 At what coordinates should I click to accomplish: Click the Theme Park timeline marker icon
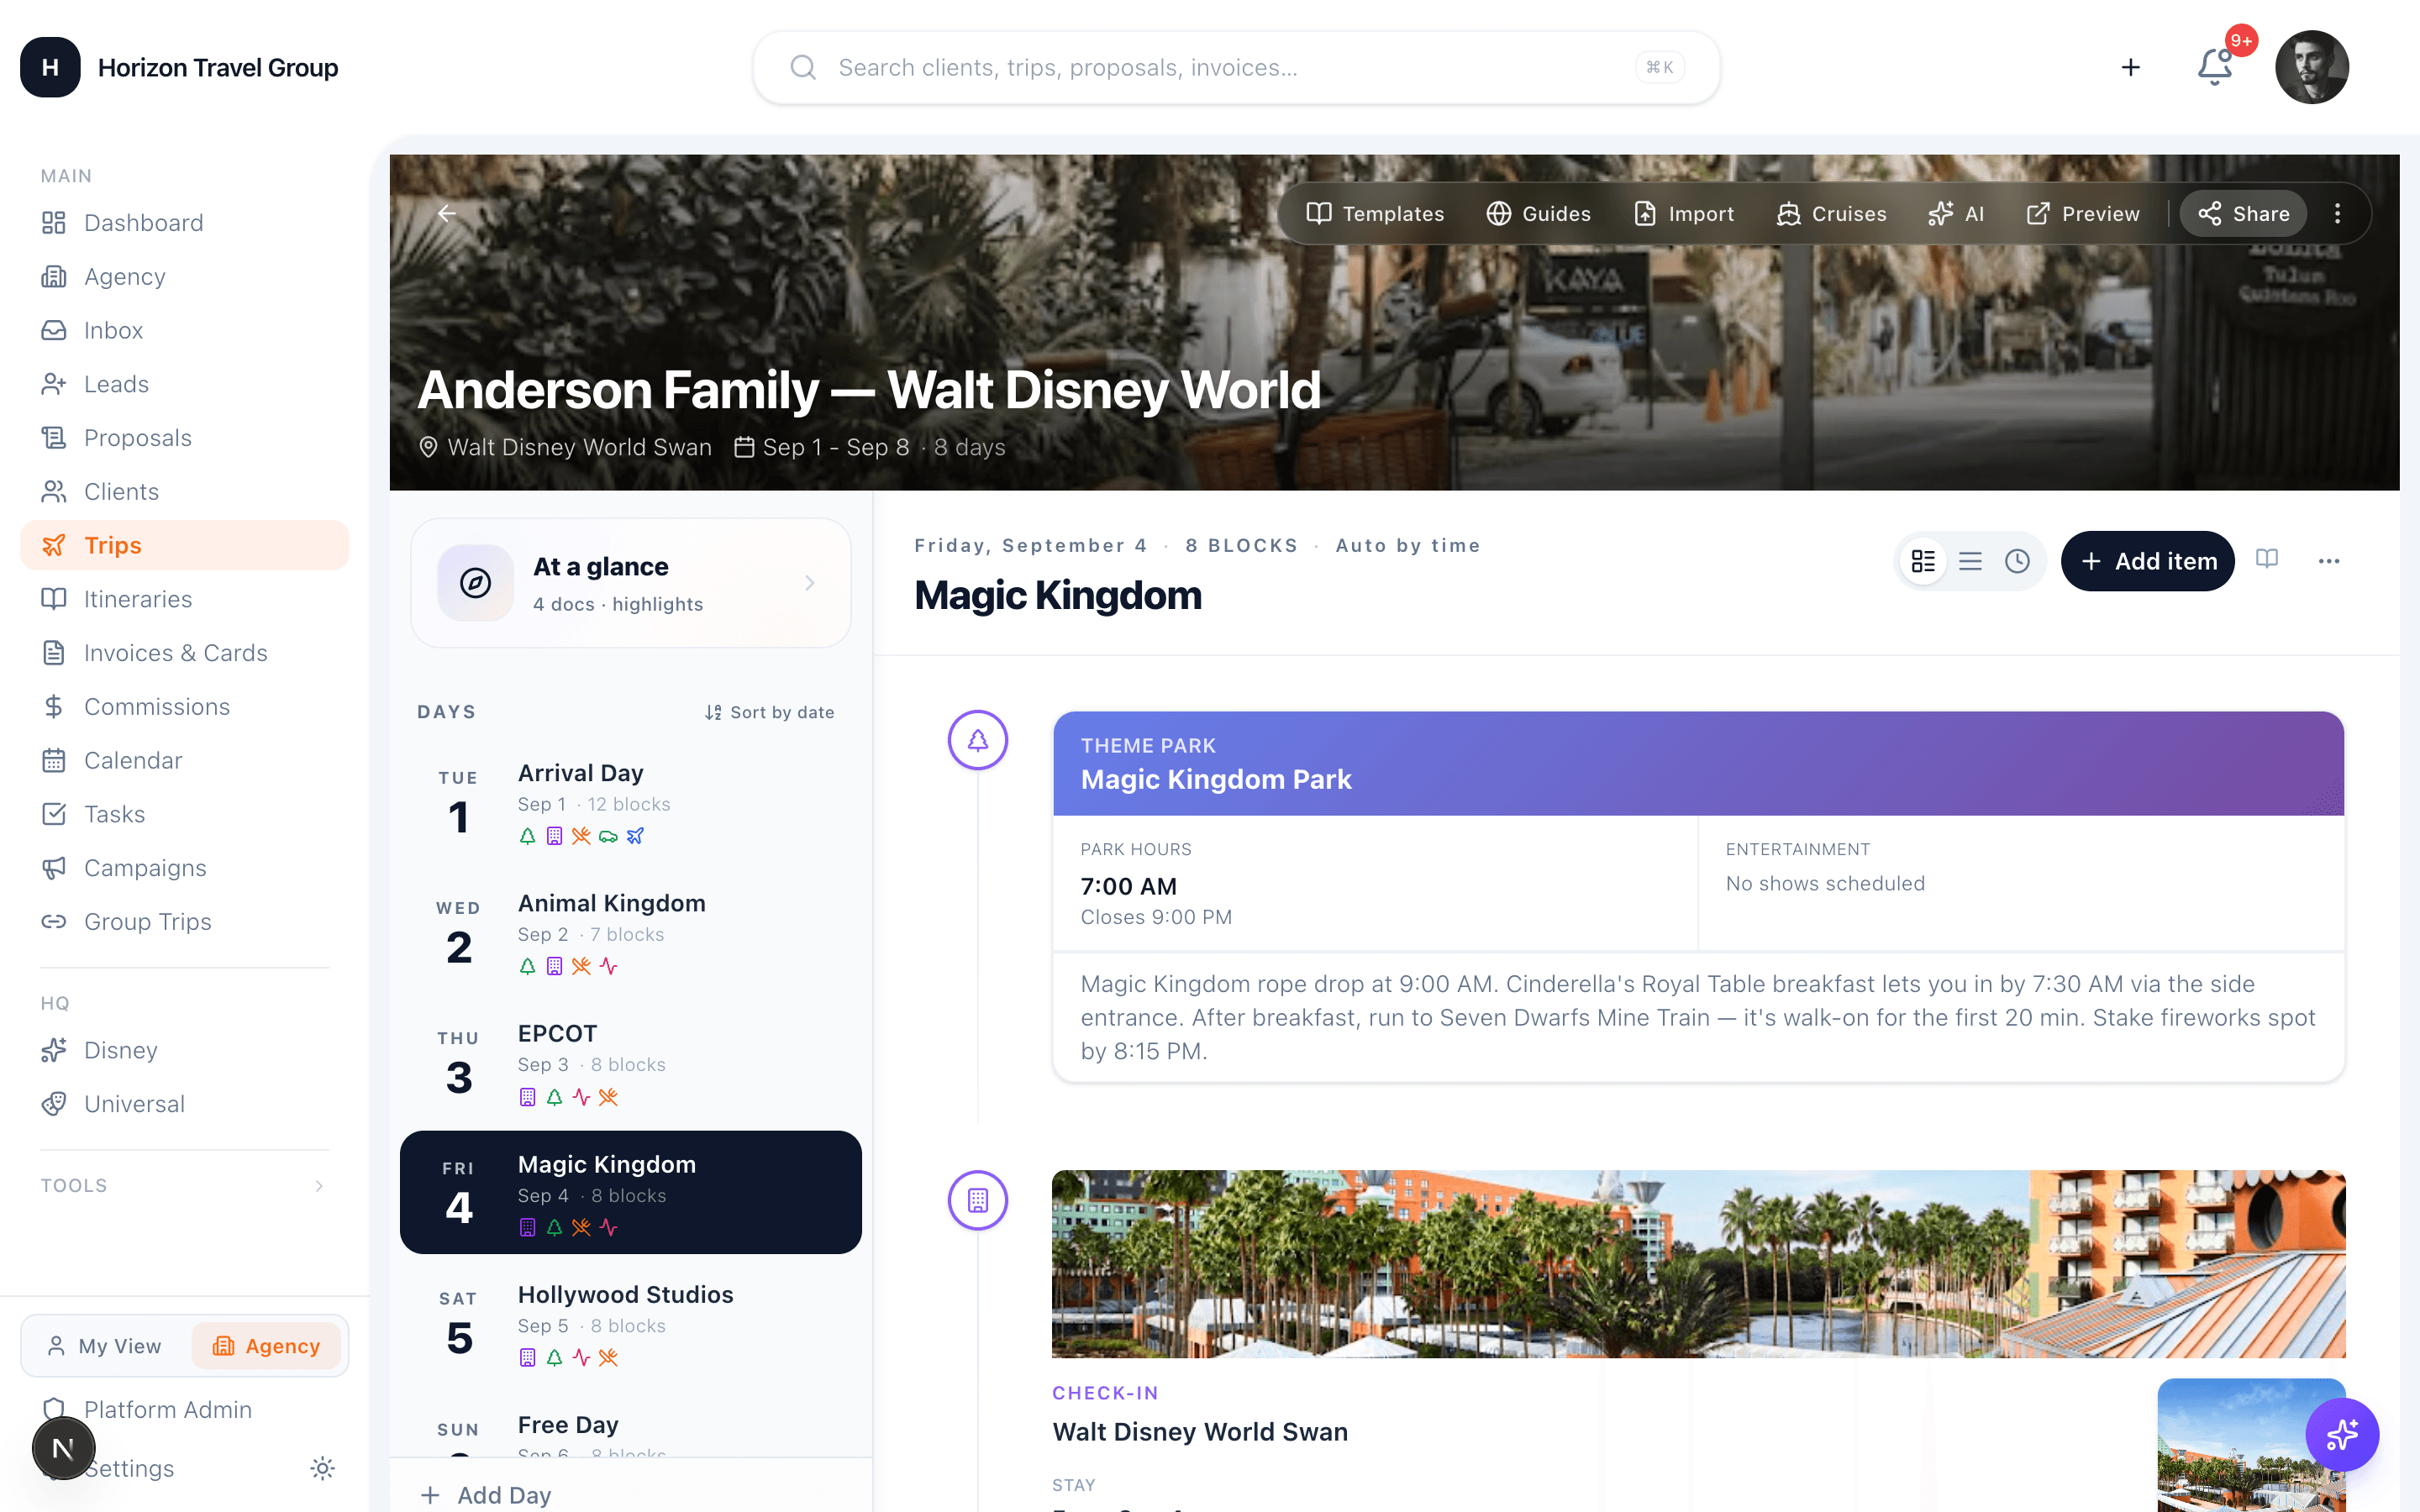pos(977,740)
